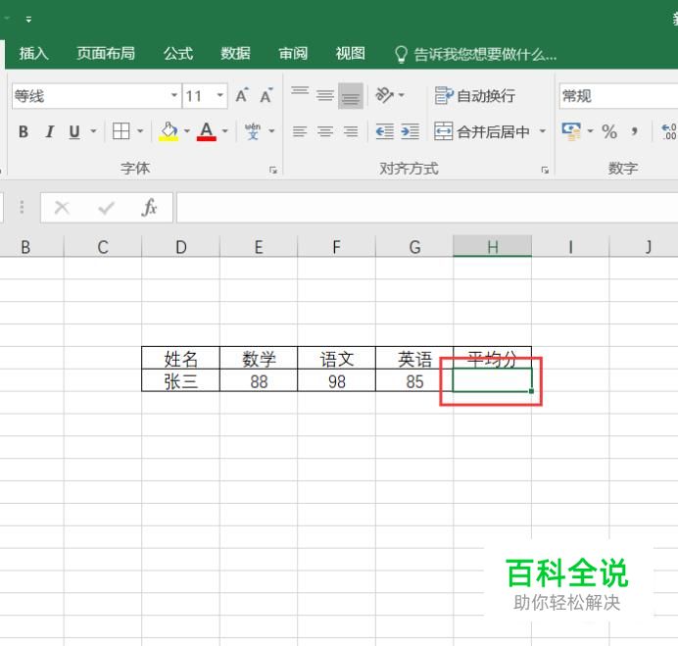Center text horizontally
This screenshot has width=678, height=646.
(x=325, y=131)
